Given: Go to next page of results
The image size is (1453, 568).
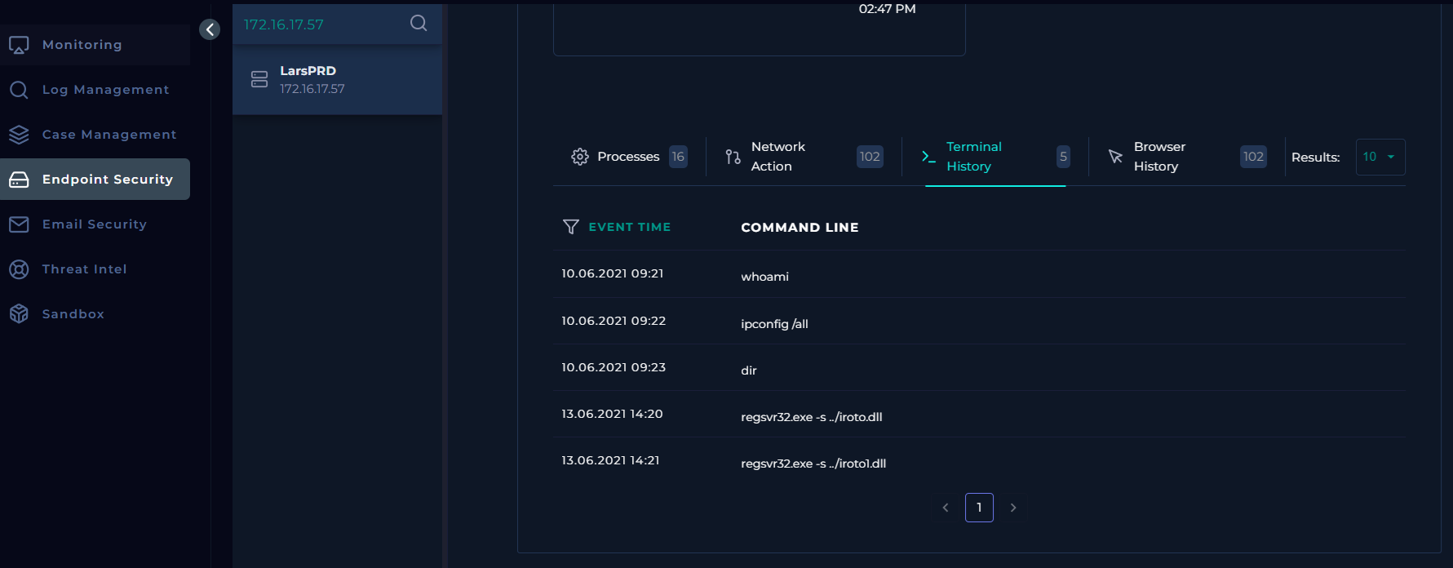Looking at the screenshot, I should pos(1013,508).
